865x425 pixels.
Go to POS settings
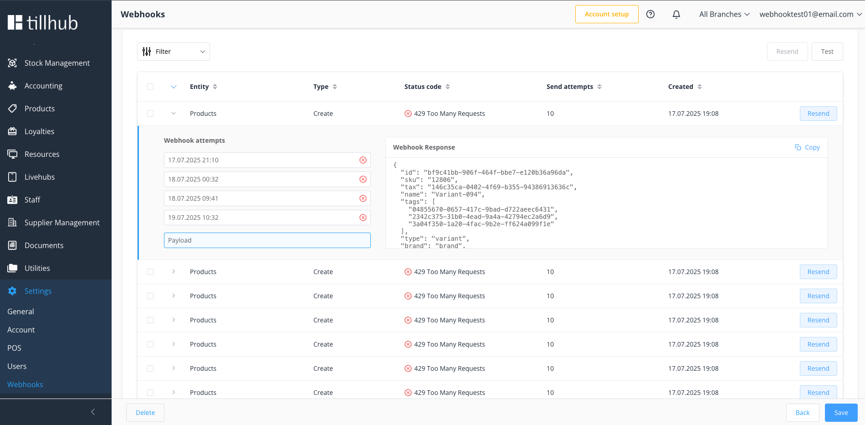(14, 348)
